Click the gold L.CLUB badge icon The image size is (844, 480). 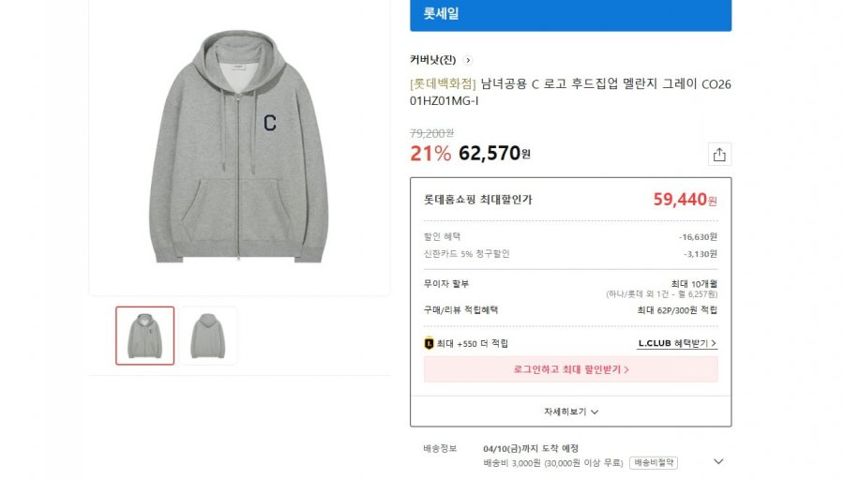pos(430,343)
